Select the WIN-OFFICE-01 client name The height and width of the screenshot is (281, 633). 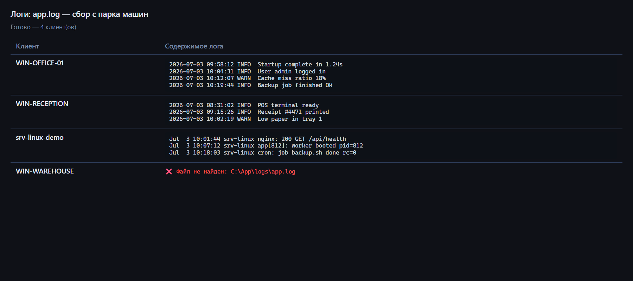(40, 63)
